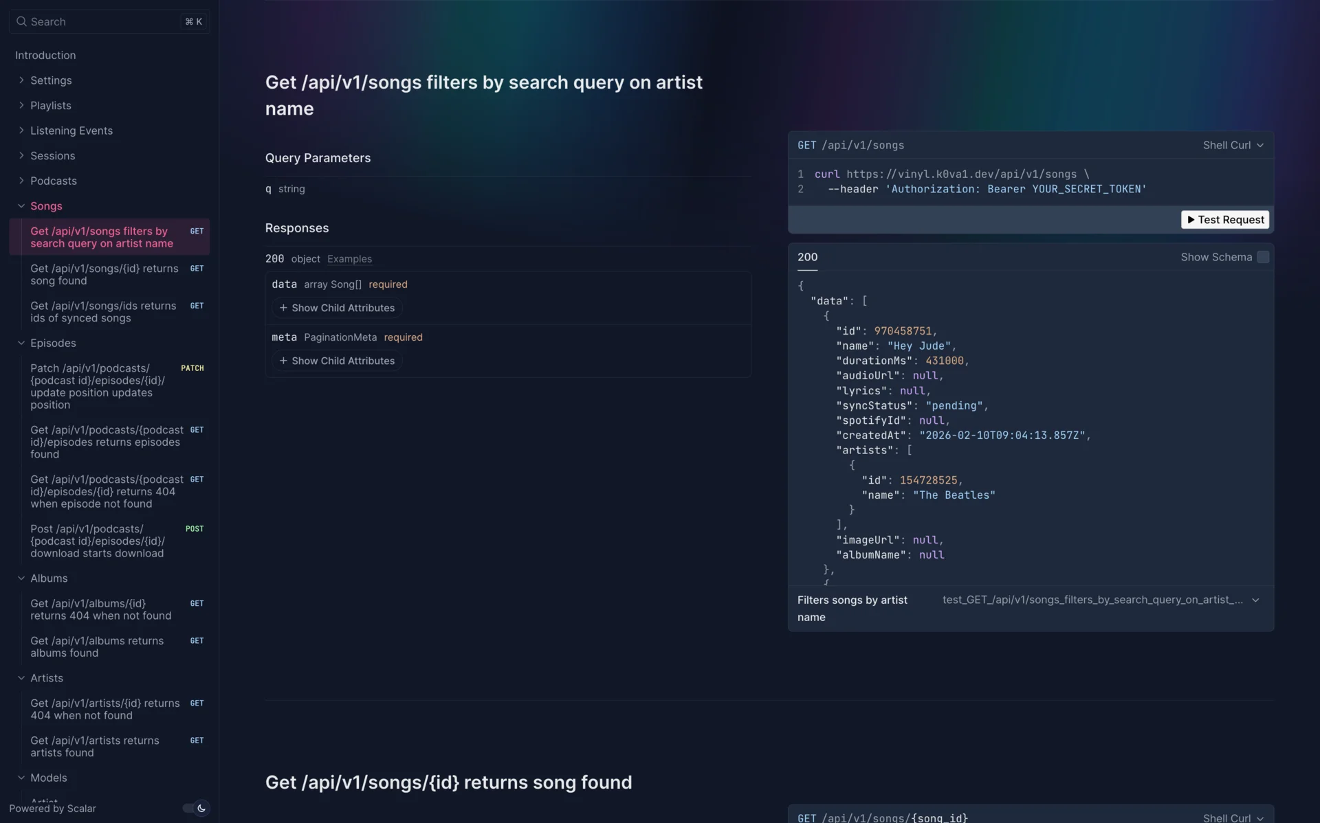Collapse the Episodes section chevron
1320x823 pixels.
pyautogui.click(x=21, y=343)
